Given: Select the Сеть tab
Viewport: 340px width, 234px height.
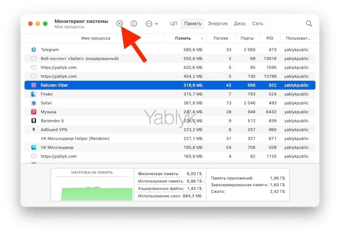Looking at the screenshot, I should point(258,24).
